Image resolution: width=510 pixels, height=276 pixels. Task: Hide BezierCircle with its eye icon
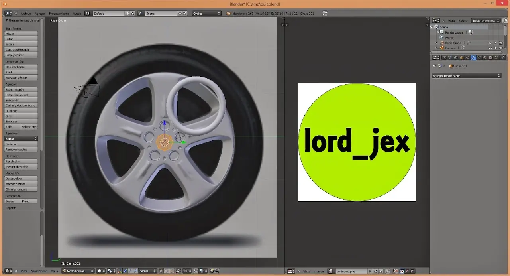(490, 43)
